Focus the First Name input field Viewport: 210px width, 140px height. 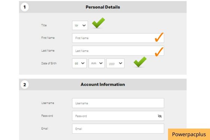(118, 38)
